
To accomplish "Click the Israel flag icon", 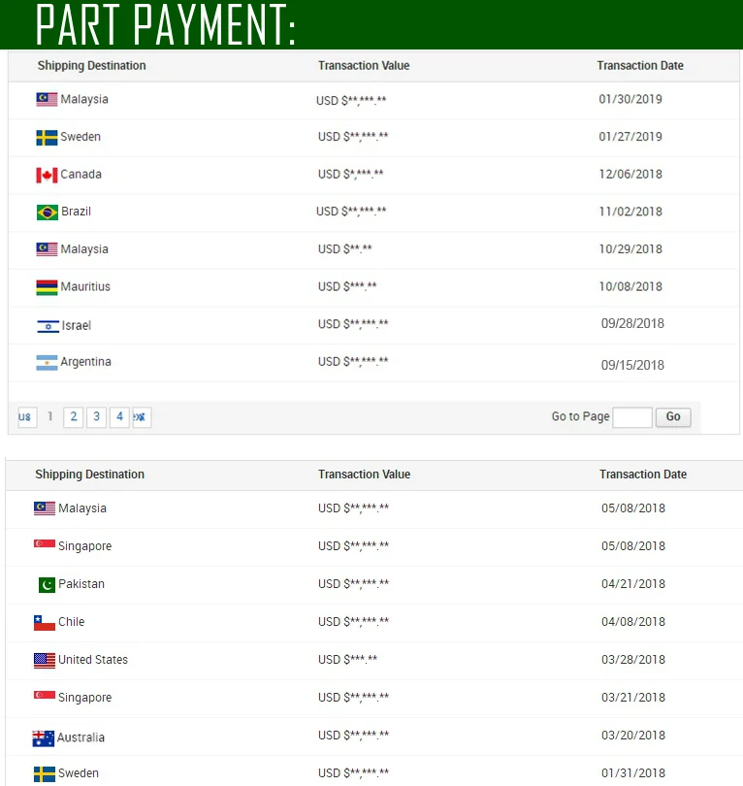I will pyautogui.click(x=48, y=326).
